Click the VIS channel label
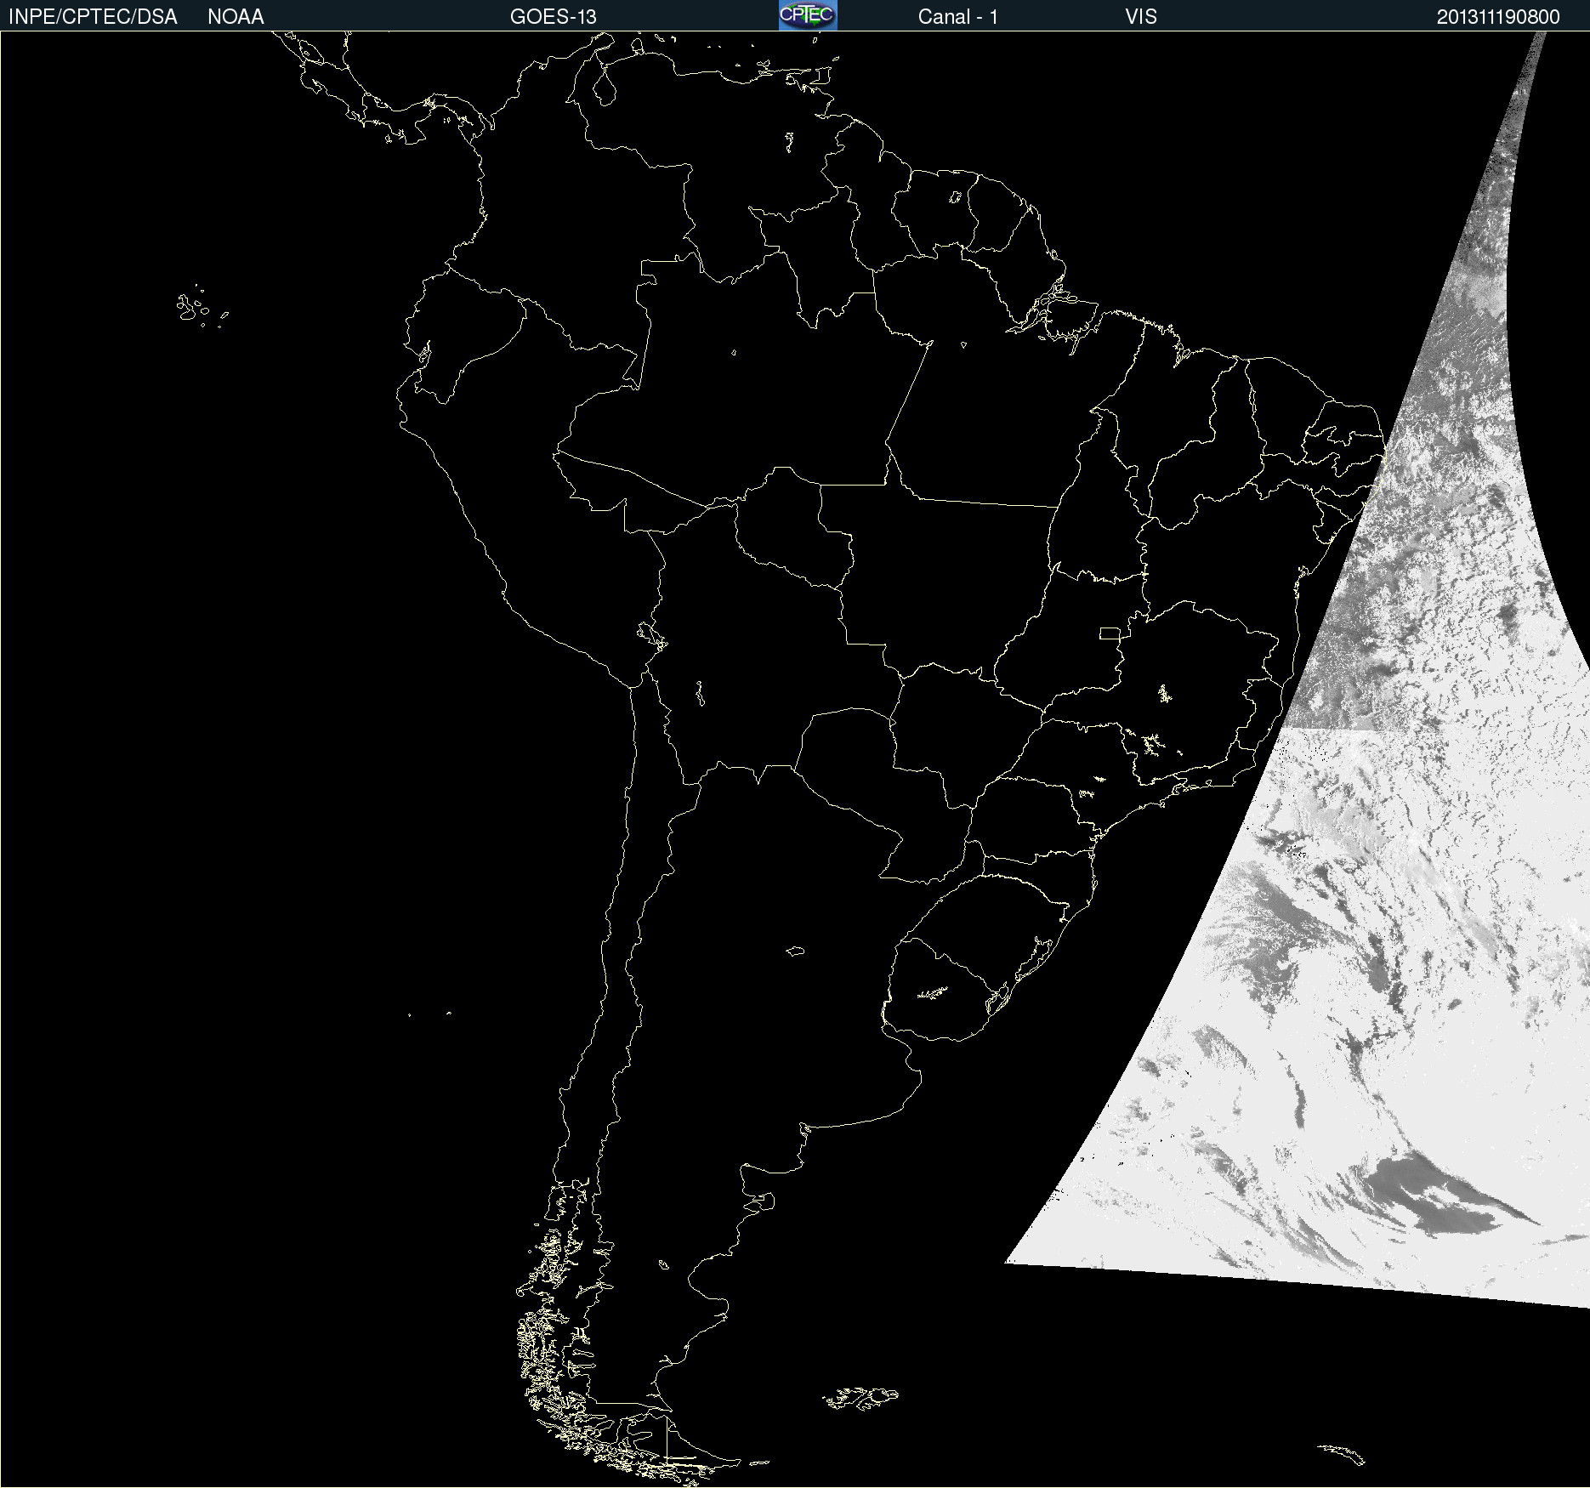The height and width of the screenshot is (1488, 1590). (1141, 17)
